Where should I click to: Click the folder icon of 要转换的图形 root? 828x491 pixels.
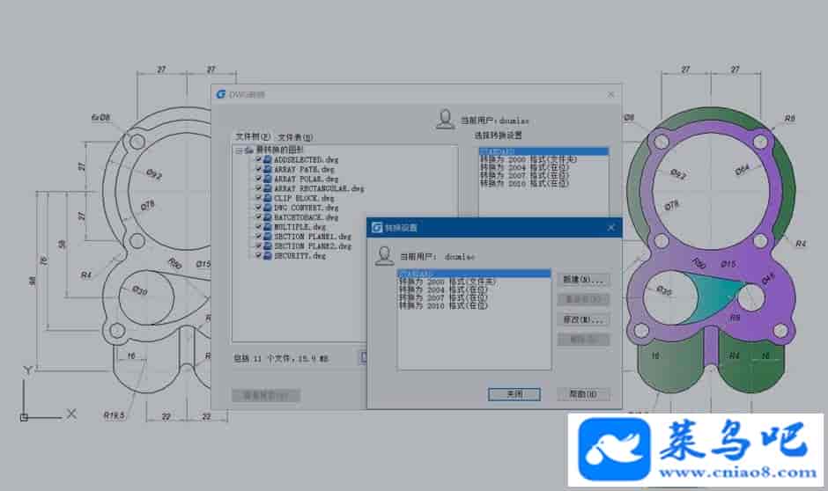[249, 150]
